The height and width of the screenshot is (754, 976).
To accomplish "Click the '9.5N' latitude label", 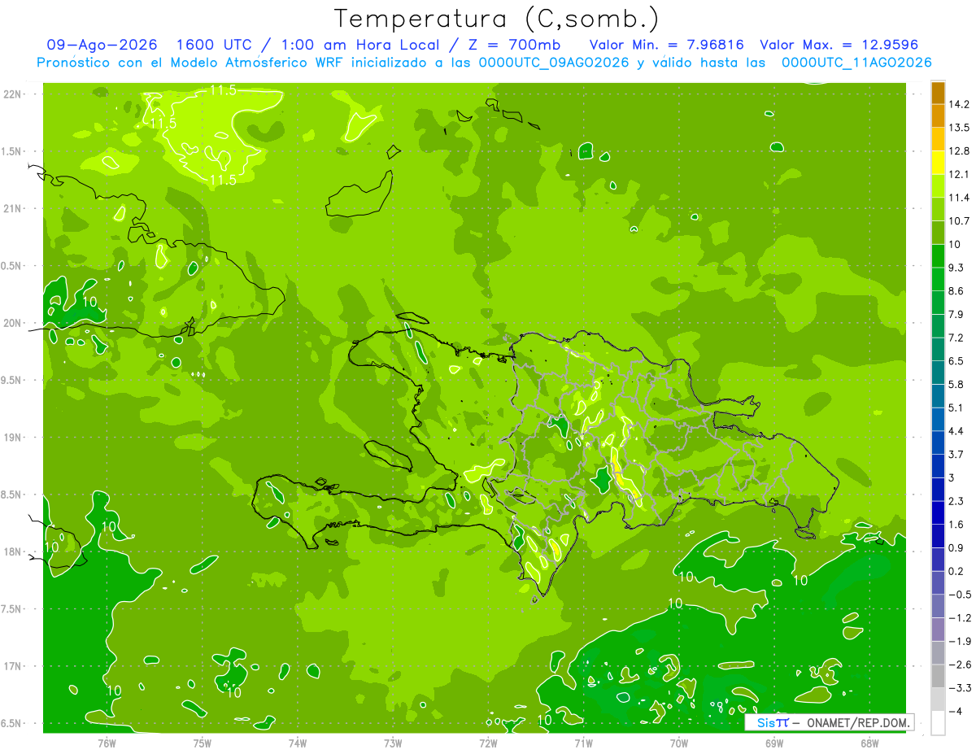I will pyautogui.click(x=12, y=380).
